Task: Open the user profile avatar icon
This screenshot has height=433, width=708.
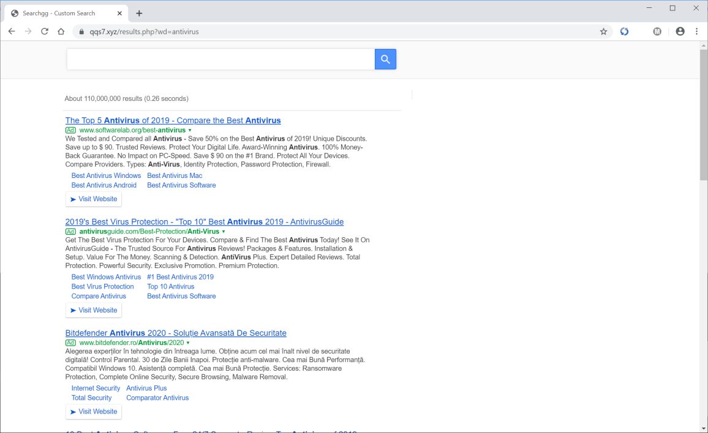Action: click(680, 31)
